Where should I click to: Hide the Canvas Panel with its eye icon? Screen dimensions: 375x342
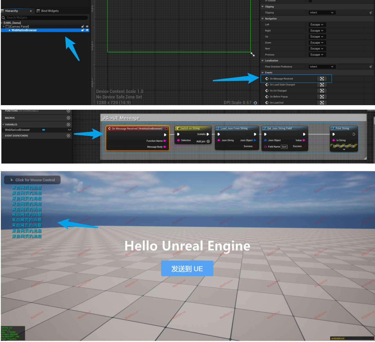(x=87, y=27)
